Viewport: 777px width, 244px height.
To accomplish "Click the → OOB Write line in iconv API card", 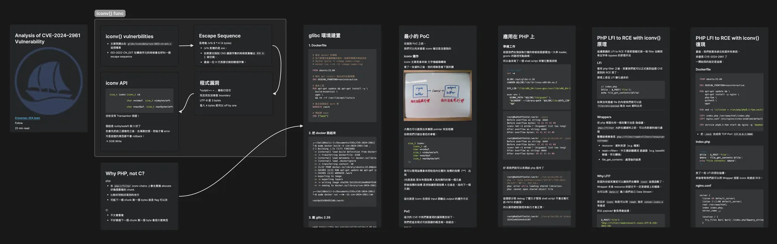I will [114, 141].
